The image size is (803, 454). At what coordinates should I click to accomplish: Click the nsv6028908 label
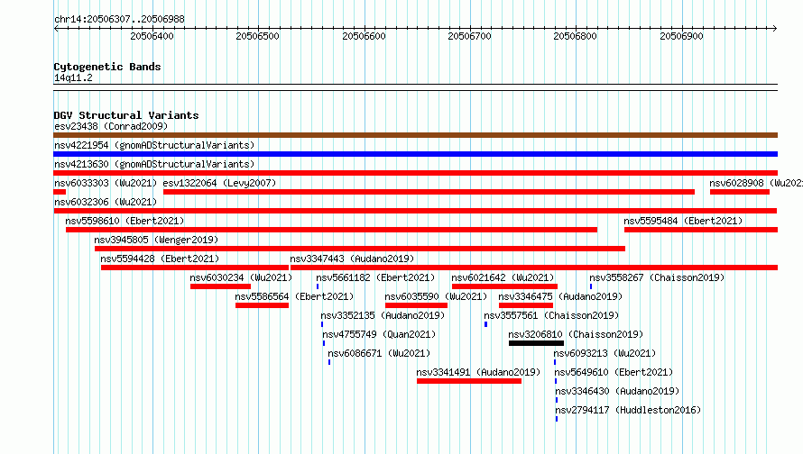point(756,183)
